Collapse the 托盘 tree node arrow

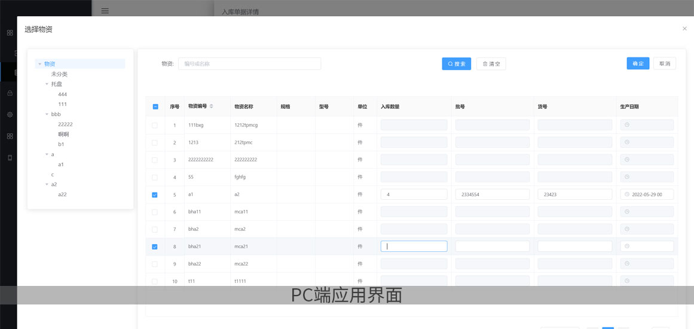click(47, 84)
